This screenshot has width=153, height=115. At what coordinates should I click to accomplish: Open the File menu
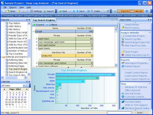tap(5, 7)
